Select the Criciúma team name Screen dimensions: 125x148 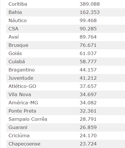[19, 136]
